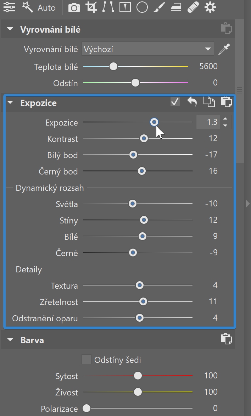Copy Expozice group settings
This screenshot has height=416, width=251.
coord(209,102)
